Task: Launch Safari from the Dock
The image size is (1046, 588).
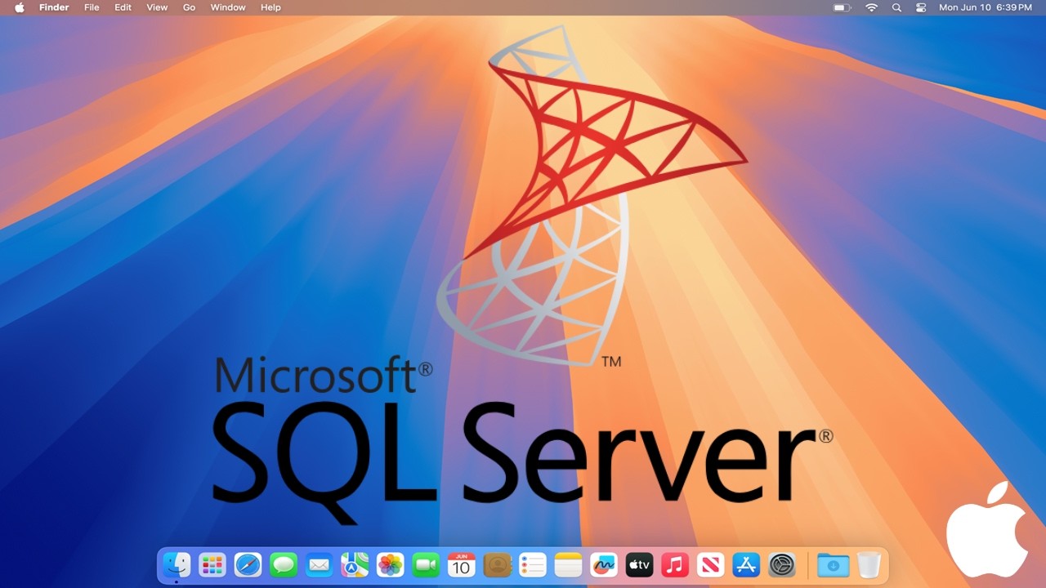Action: (248, 564)
